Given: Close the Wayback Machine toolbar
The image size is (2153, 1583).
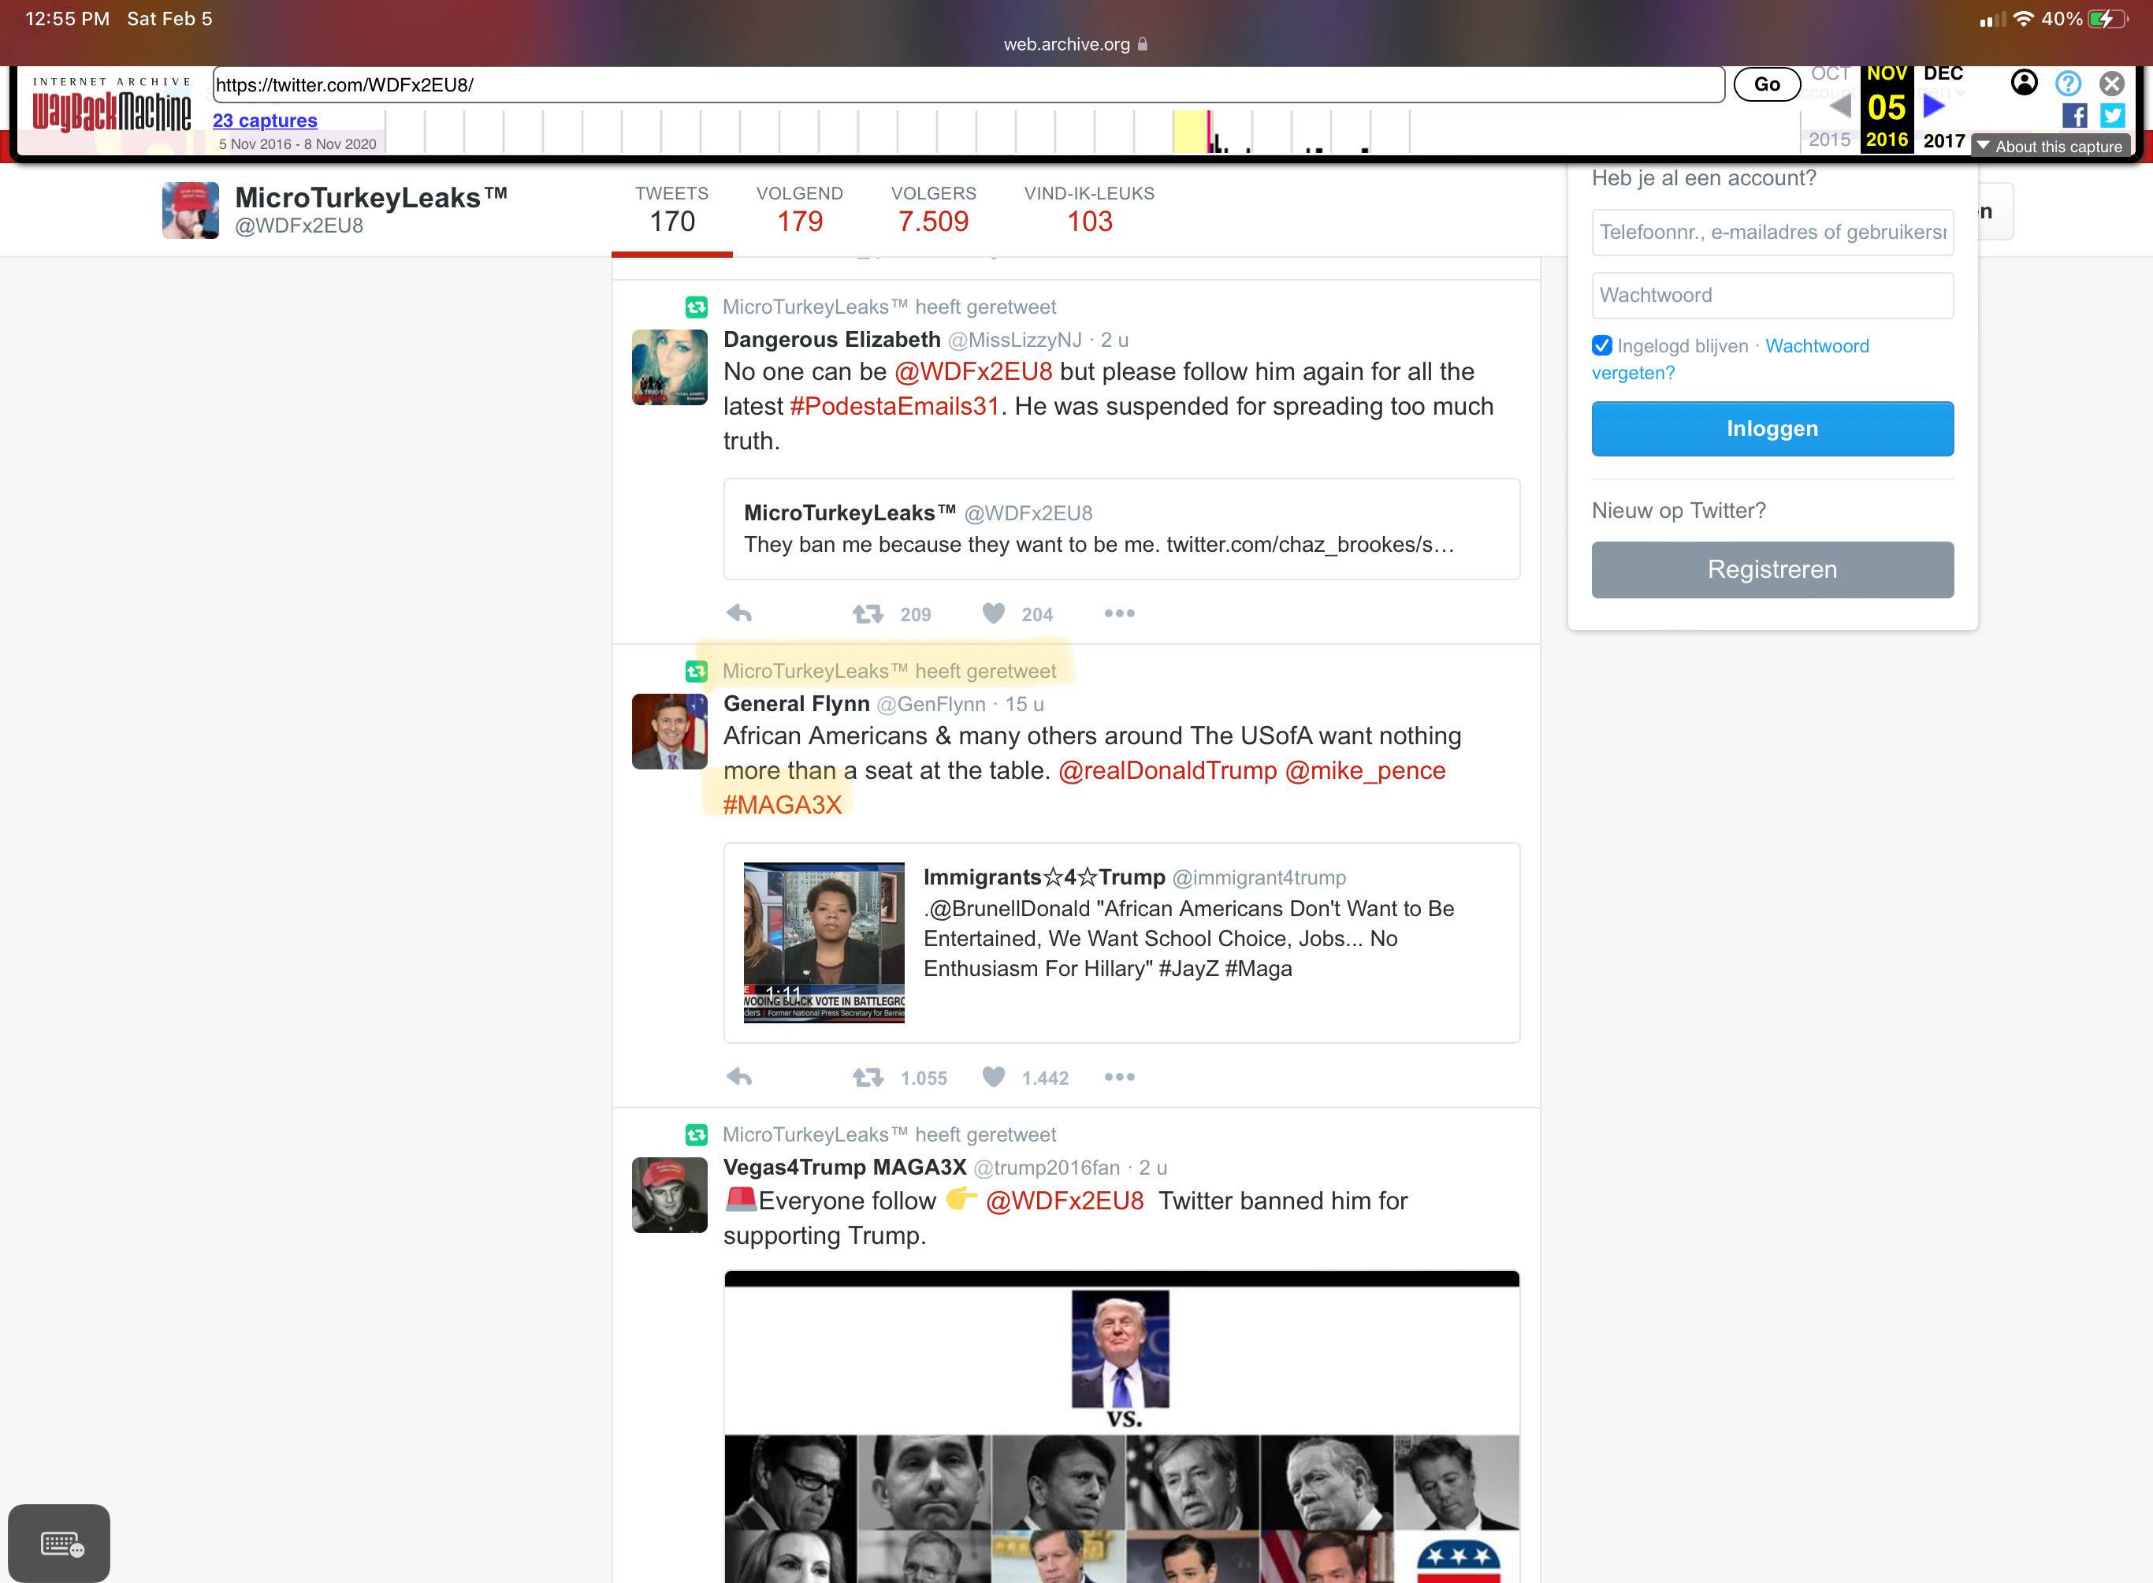Looking at the screenshot, I should [x=2111, y=84].
